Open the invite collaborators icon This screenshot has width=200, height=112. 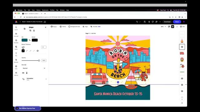tap(145, 22)
